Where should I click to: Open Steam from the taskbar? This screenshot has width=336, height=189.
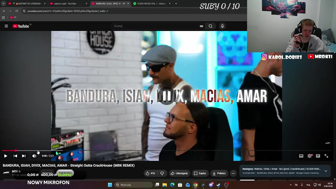(218, 185)
